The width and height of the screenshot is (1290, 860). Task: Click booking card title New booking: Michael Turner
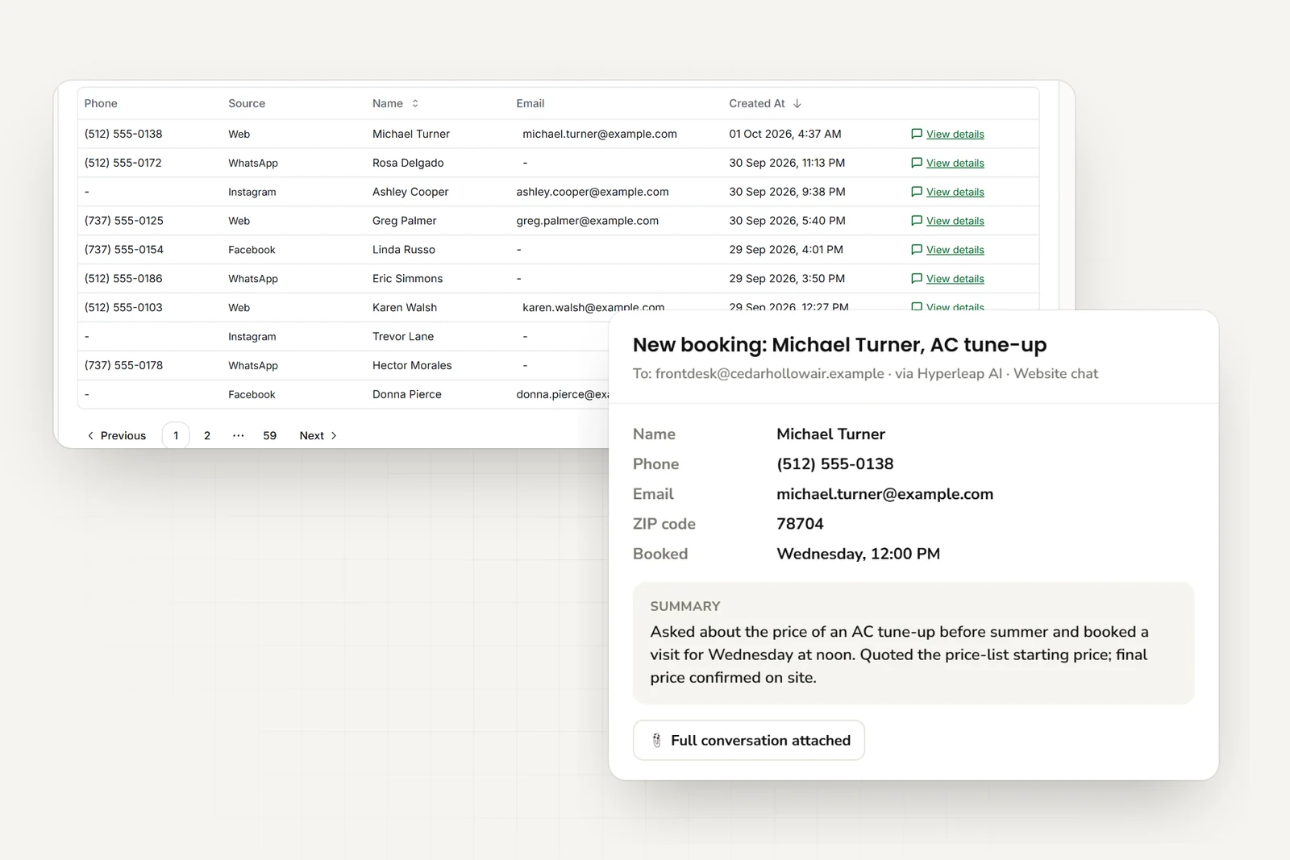[839, 345]
